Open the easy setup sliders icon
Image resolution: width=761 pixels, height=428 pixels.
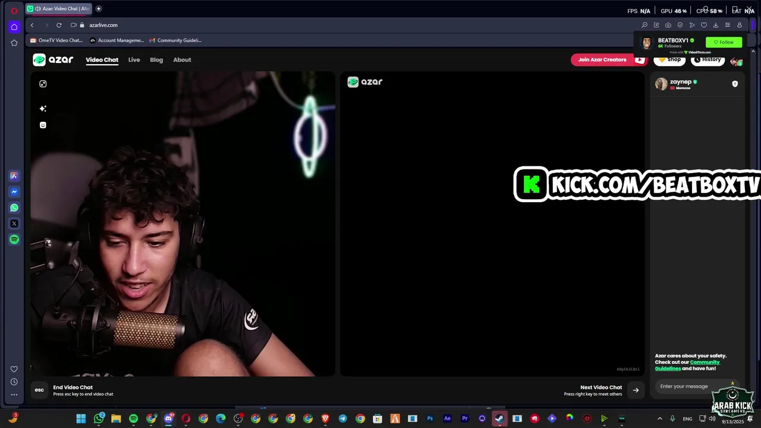(728, 25)
